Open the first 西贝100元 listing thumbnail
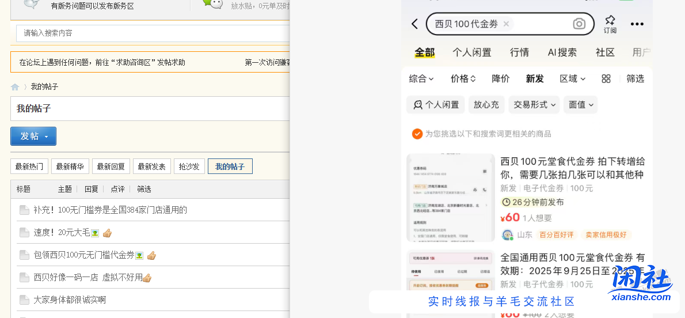 click(451, 198)
